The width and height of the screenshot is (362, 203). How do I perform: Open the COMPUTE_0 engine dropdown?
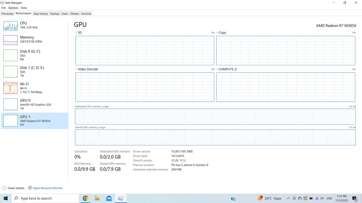pos(217,69)
